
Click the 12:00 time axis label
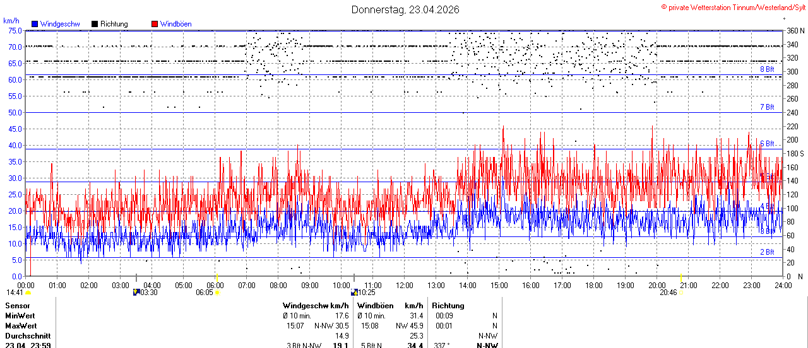pyautogui.click(x=404, y=286)
